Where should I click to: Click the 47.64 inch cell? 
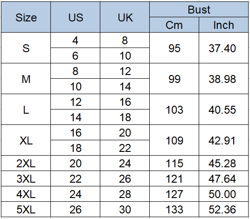[223, 178]
